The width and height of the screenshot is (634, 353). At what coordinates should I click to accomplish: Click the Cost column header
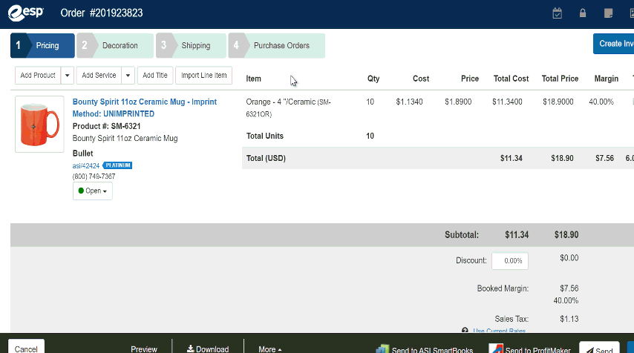421,79
